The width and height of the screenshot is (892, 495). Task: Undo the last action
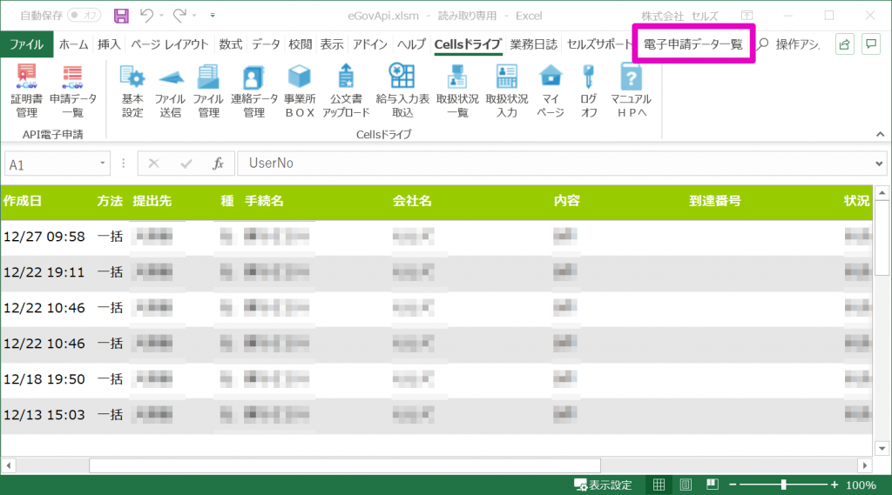click(146, 16)
